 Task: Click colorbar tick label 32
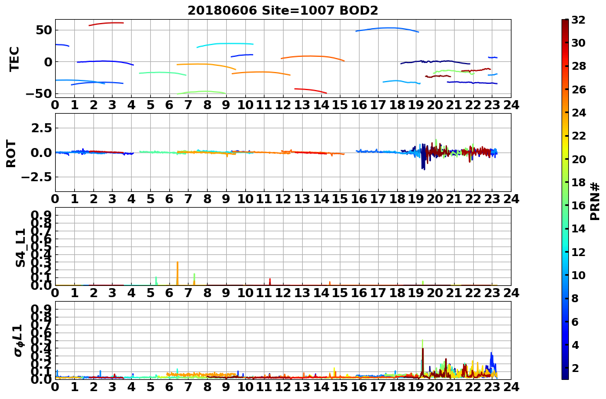(x=578, y=20)
